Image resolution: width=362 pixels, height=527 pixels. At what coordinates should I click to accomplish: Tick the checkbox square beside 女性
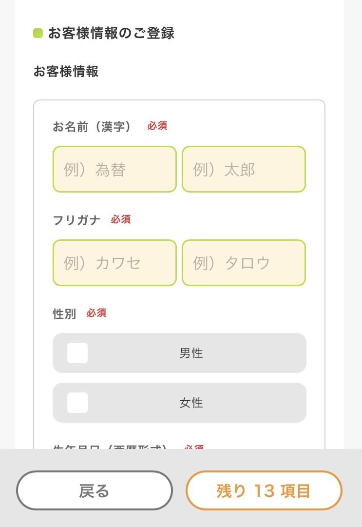pyautogui.click(x=77, y=403)
